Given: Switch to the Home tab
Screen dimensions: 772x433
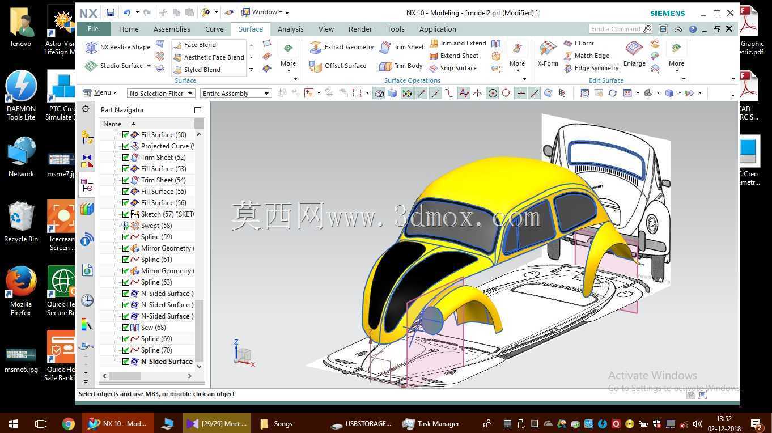Looking at the screenshot, I should point(129,29).
